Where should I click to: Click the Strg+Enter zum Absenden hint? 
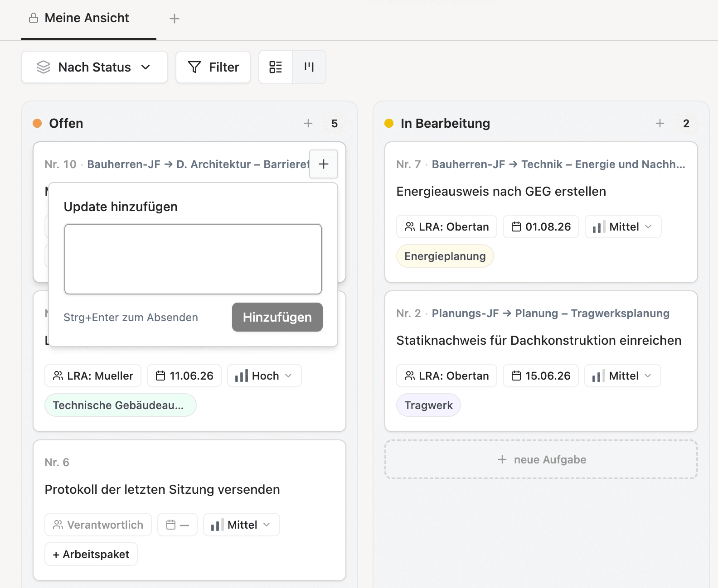131,318
